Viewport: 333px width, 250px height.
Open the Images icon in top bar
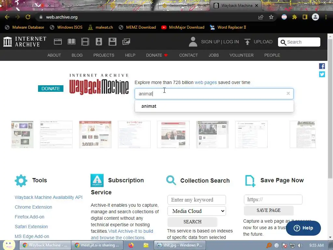click(x=126, y=42)
